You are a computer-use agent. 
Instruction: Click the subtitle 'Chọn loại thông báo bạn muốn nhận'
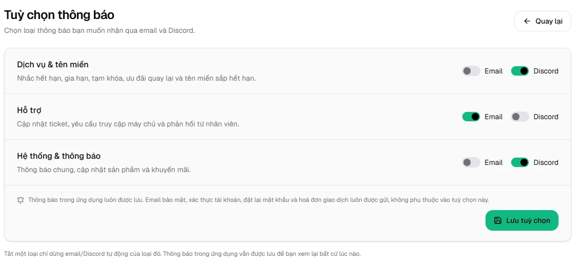click(x=99, y=30)
